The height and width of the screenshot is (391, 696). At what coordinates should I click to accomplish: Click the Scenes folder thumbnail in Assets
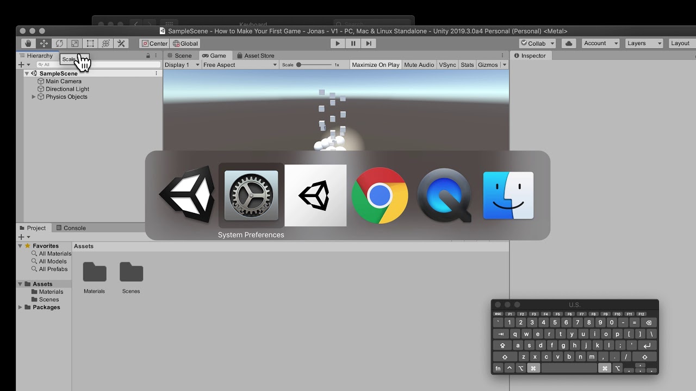(131, 272)
